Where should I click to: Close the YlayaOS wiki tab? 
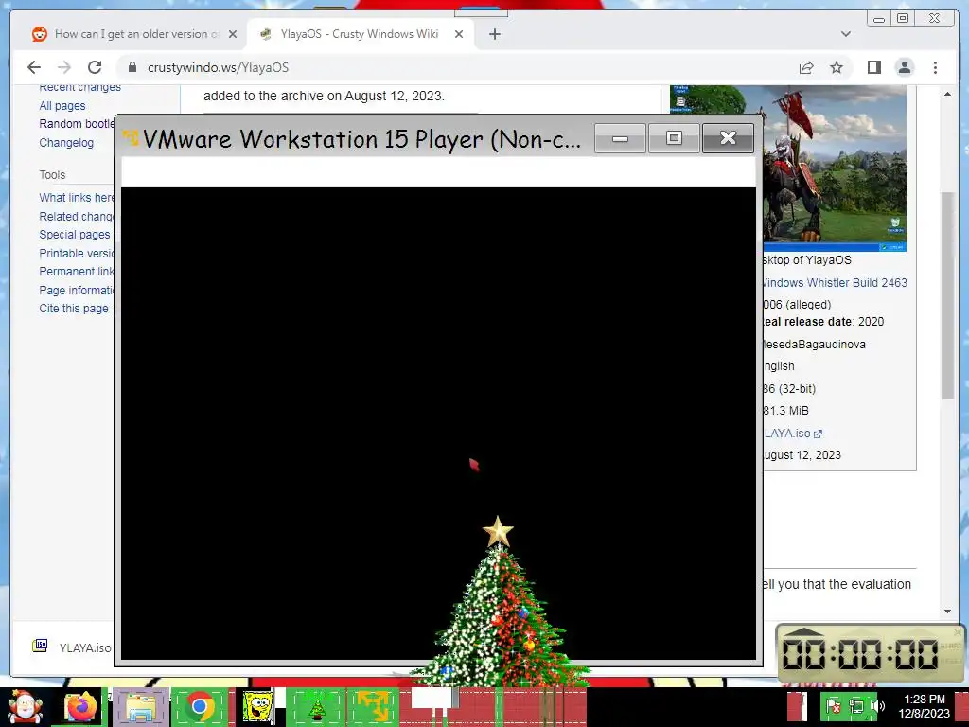coord(459,34)
